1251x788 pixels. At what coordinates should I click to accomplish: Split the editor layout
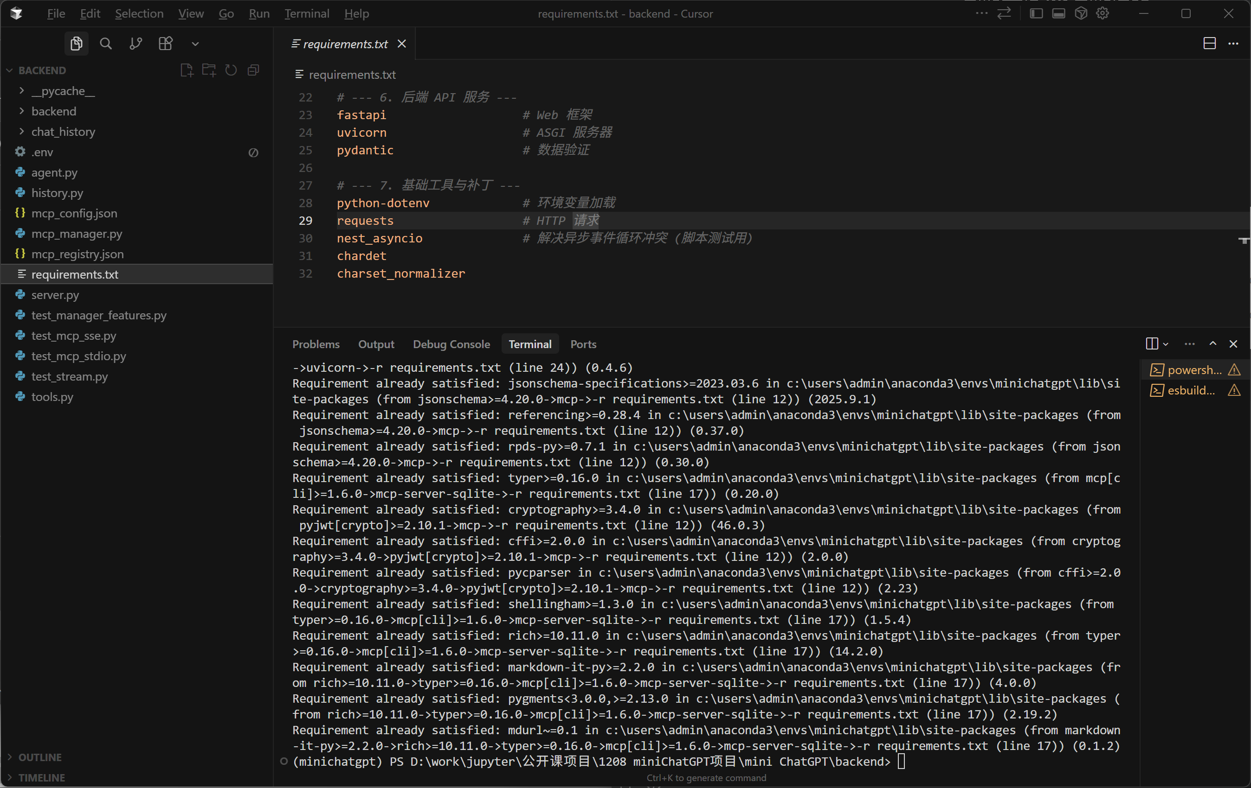[x=1209, y=44]
